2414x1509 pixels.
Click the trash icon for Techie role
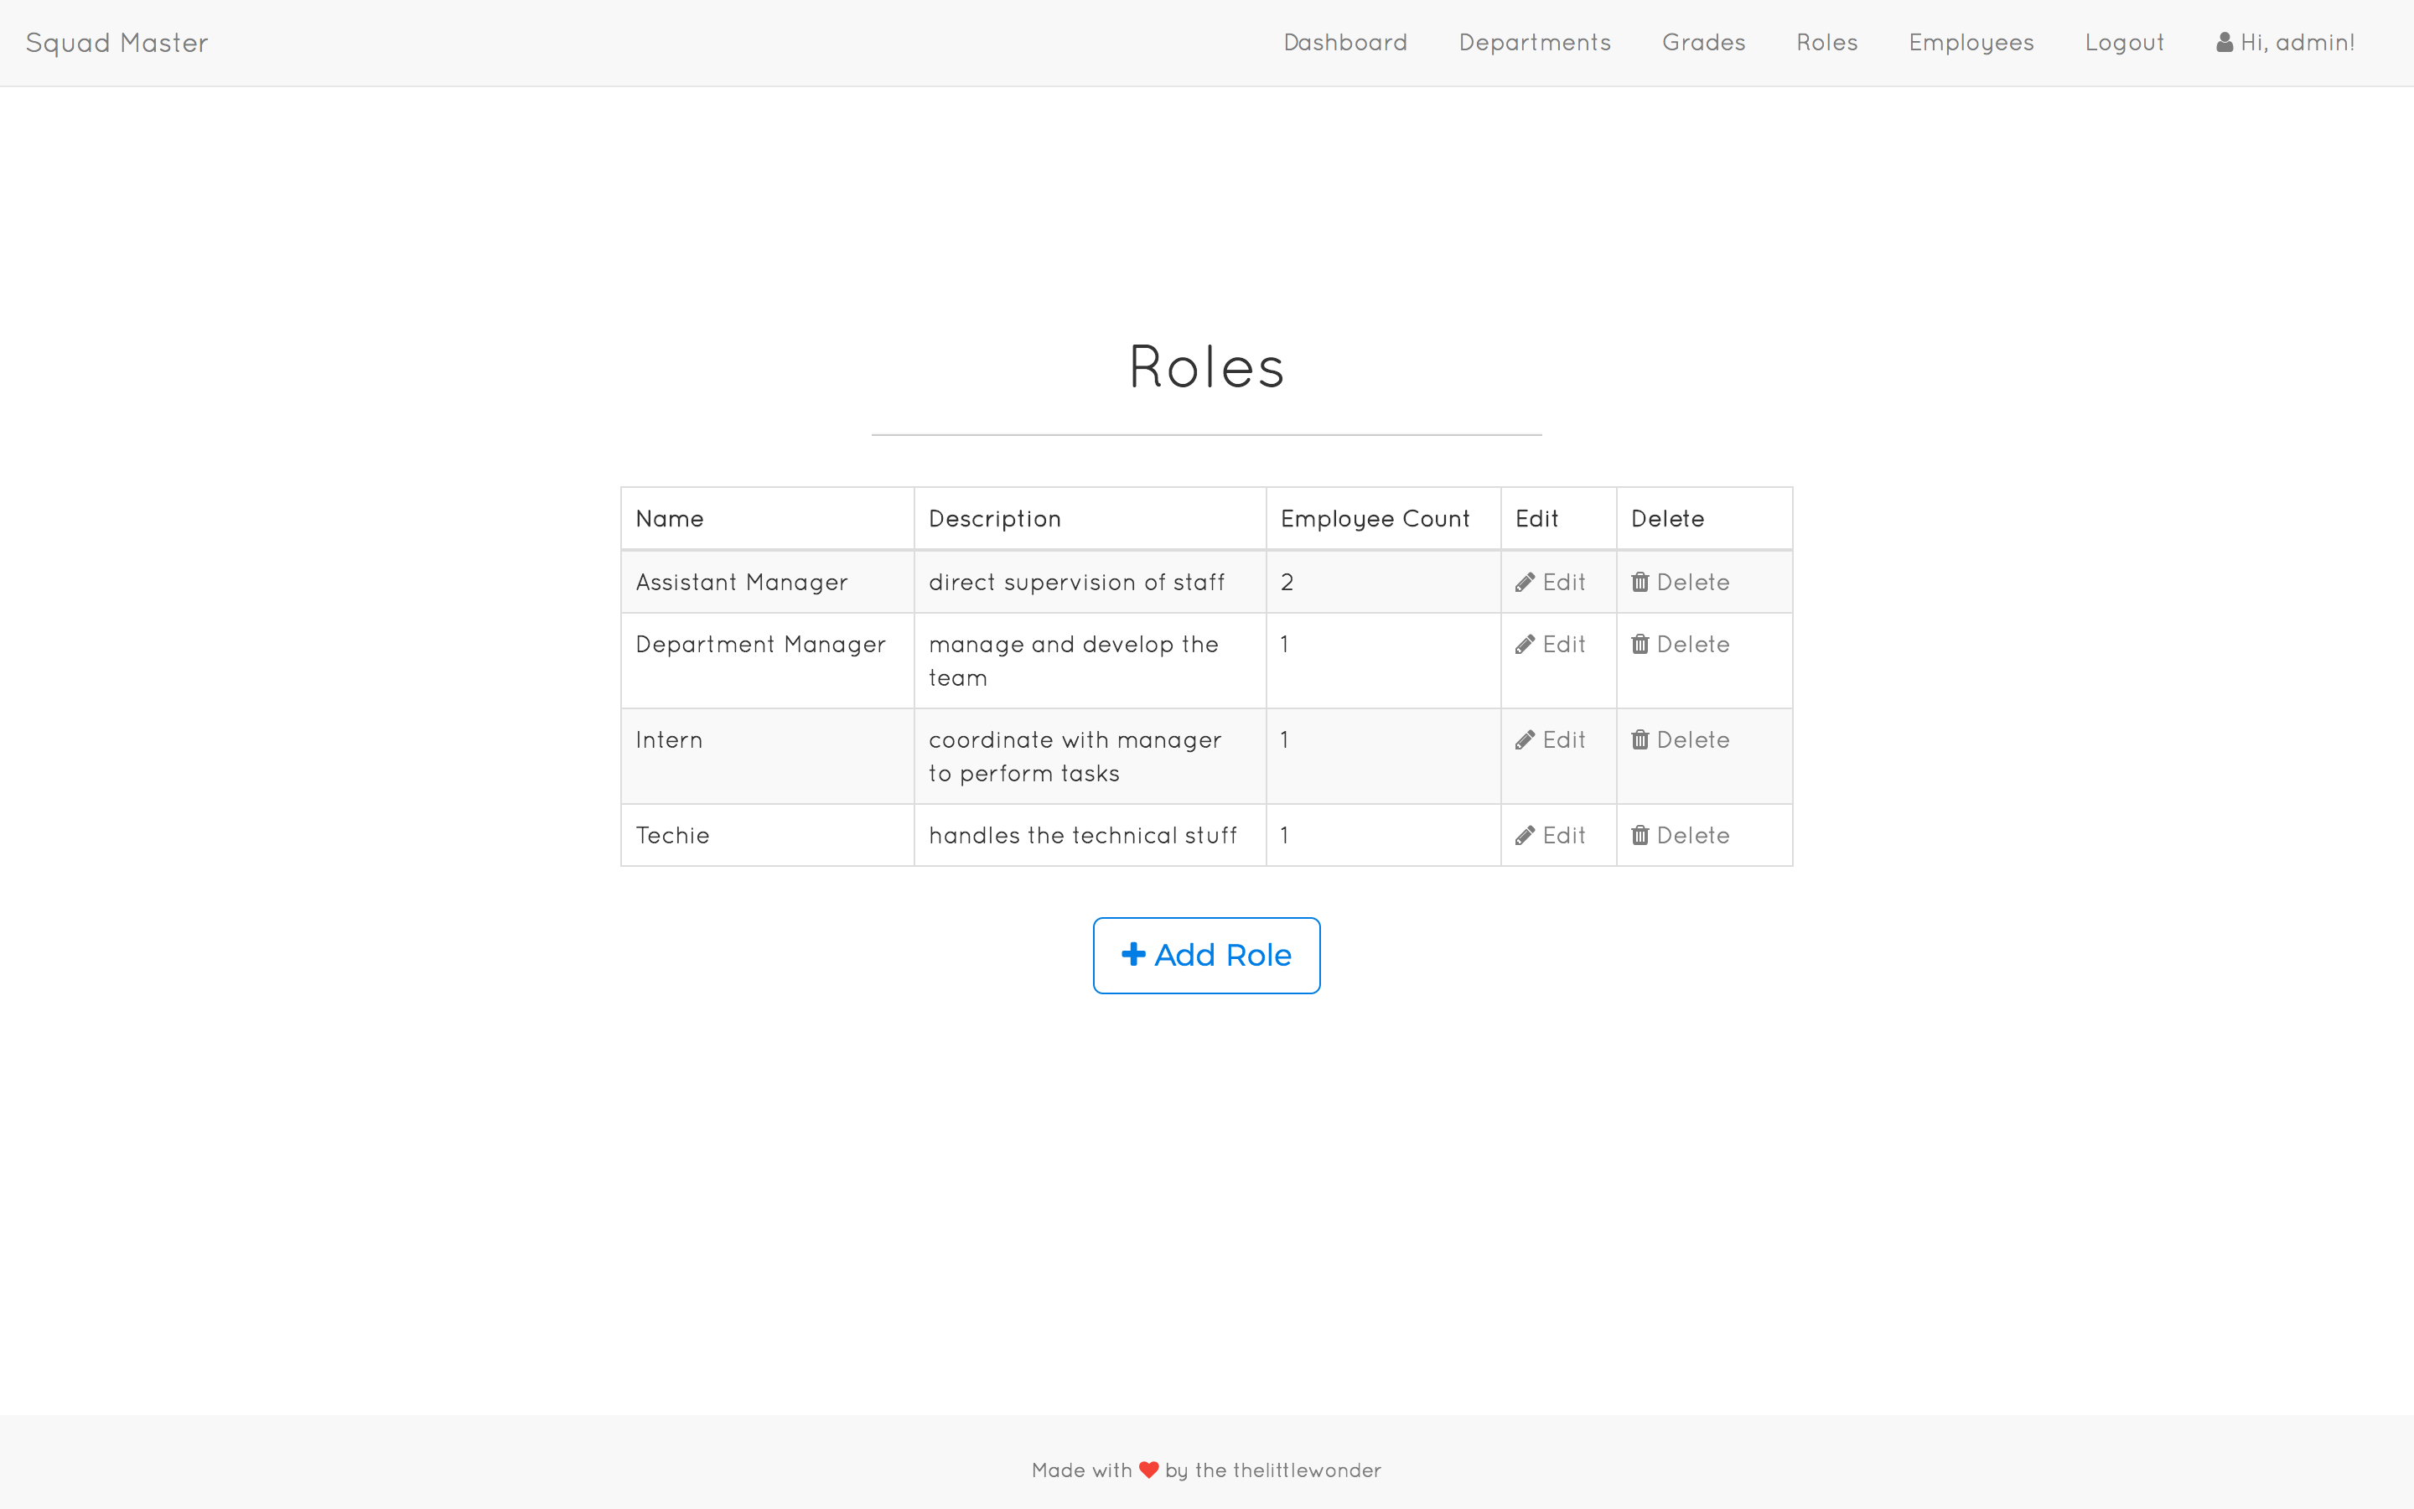coord(1640,837)
